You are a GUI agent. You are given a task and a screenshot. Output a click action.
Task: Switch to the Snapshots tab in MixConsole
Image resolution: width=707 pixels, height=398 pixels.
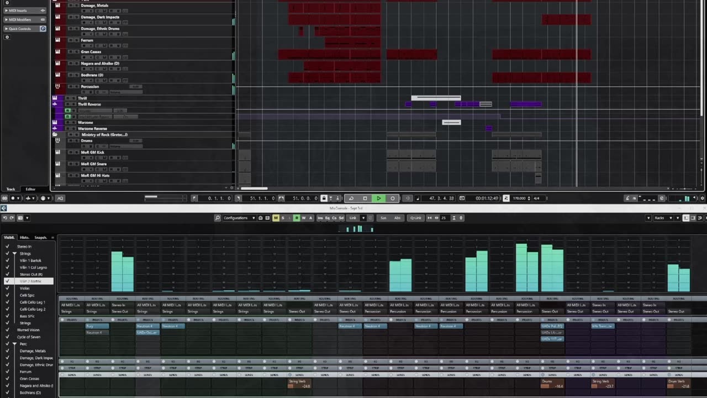point(41,238)
